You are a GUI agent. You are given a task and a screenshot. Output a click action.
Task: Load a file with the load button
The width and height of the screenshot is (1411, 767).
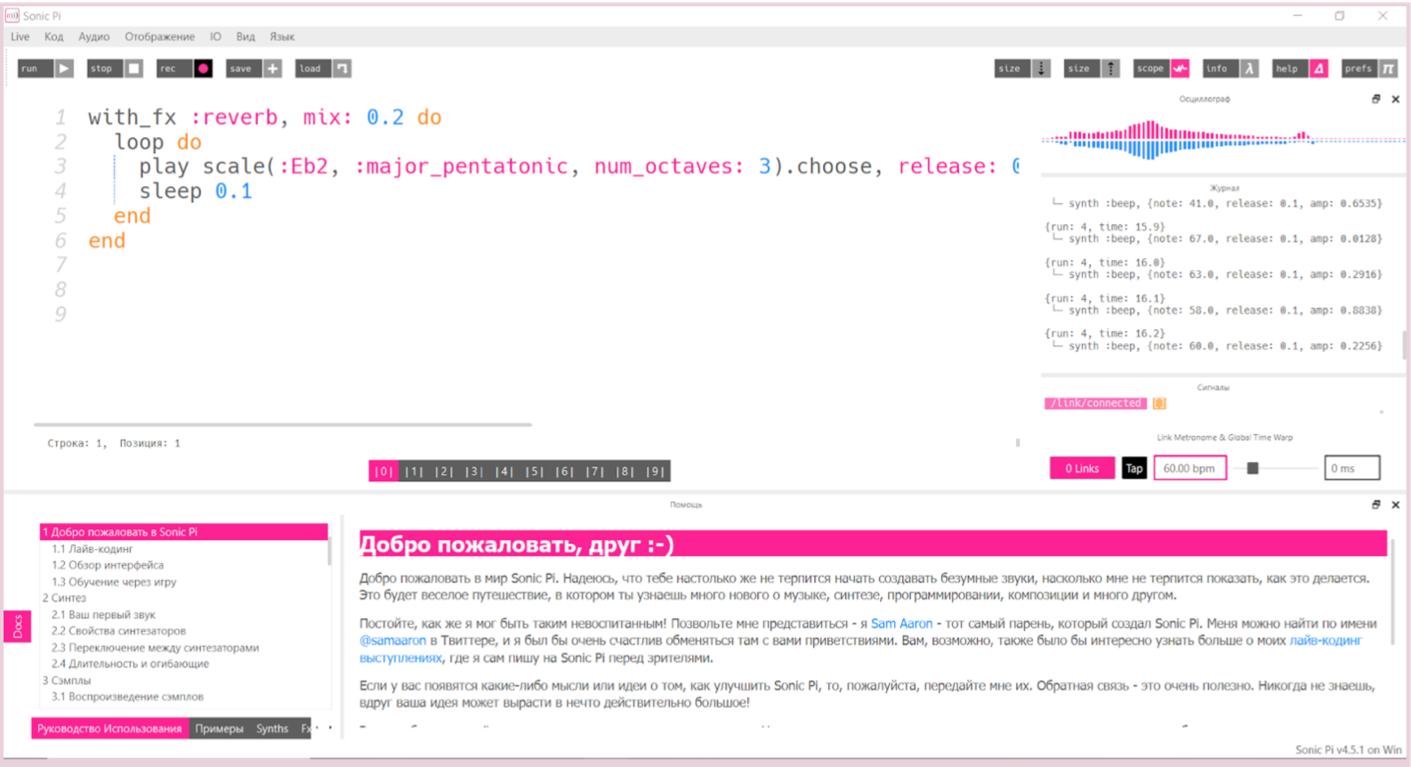(x=323, y=69)
